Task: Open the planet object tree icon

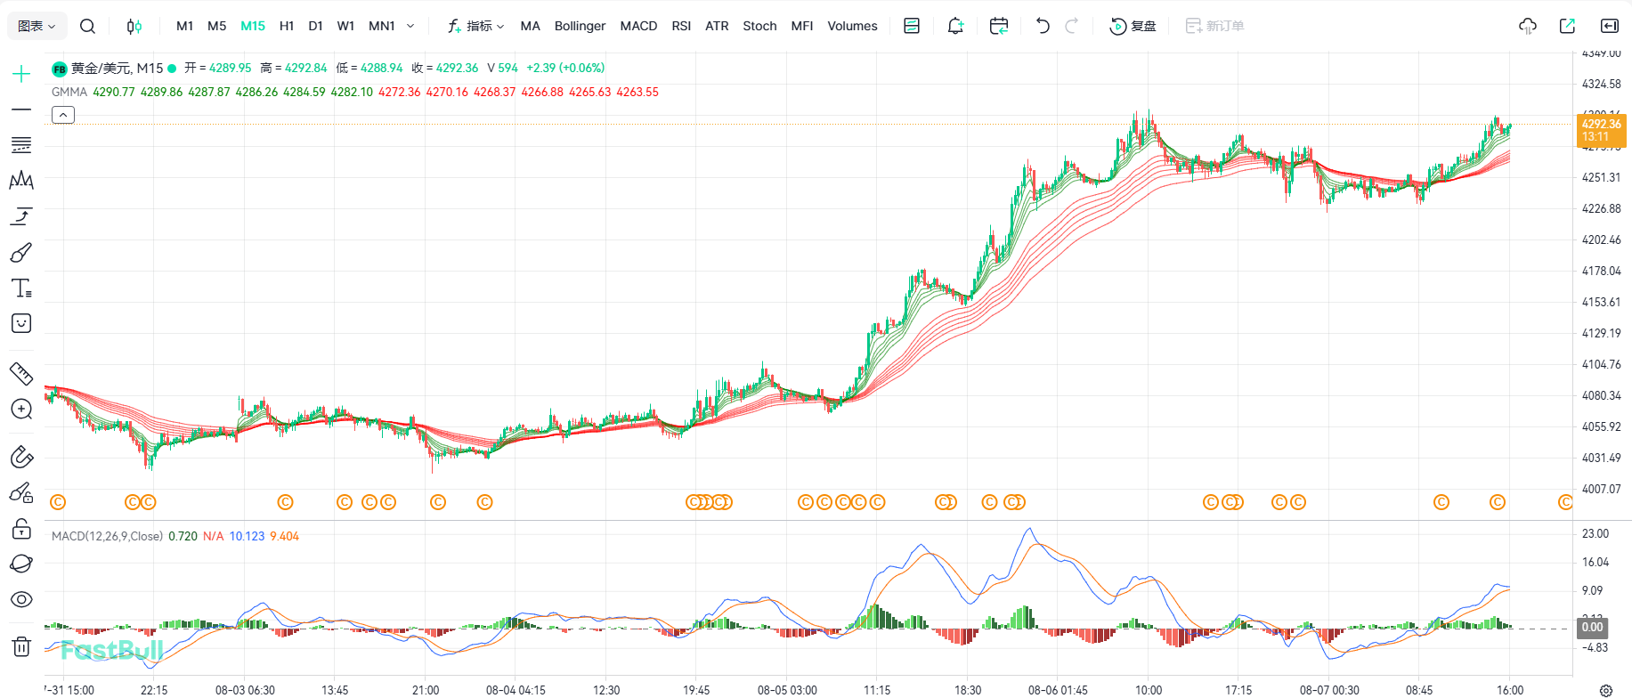Action: click(x=21, y=564)
